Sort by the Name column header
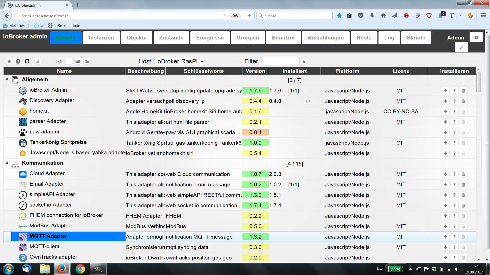Image resolution: width=490 pixels, height=275 pixels. coord(64,71)
